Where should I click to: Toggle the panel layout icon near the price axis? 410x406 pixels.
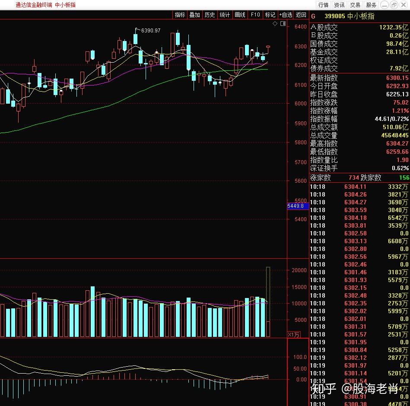pos(283,24)
